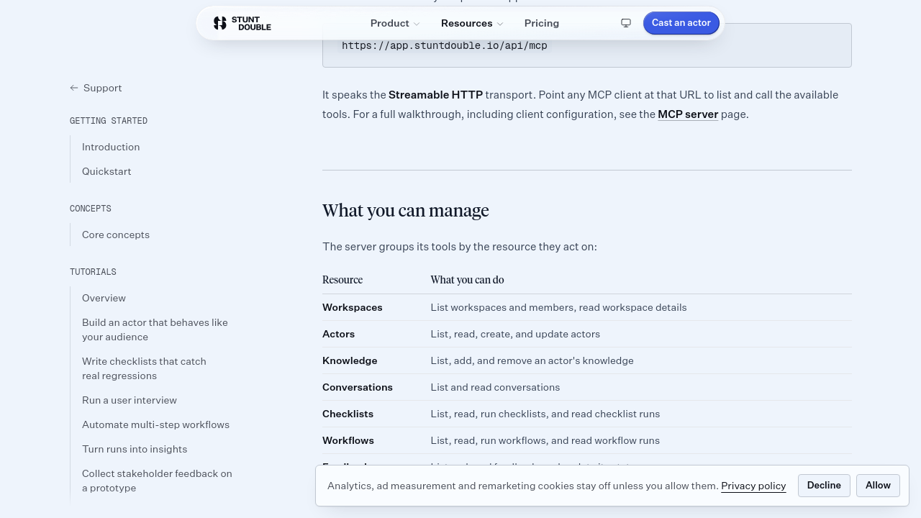
Task: Click the TUTORIALS section label
Action: click(93, 272)
